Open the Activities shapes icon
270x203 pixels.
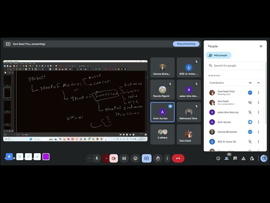[x=243, y=158]
